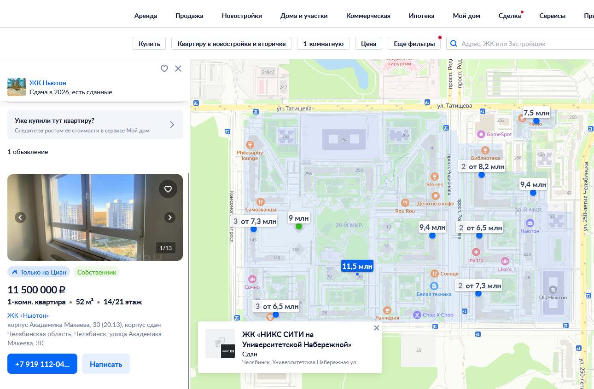Click the Invitro map point icon
Viewport: 594px width, 389px height.
[x=476, y=252]
